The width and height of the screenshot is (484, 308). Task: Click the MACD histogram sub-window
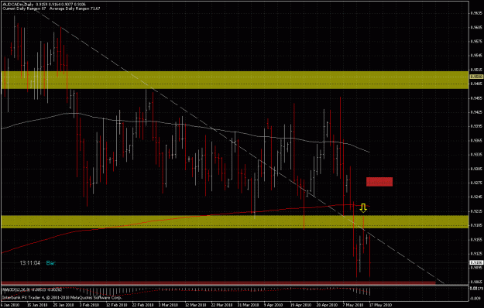tap(235, 294)
